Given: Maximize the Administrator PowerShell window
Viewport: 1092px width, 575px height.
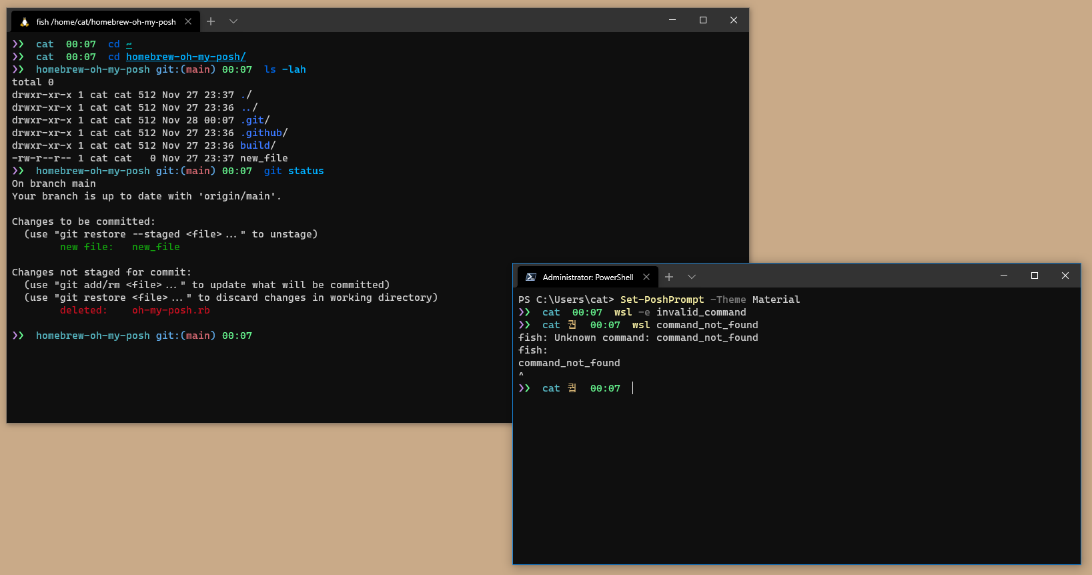Looking at the screenshot, I should pos(1035,275).
